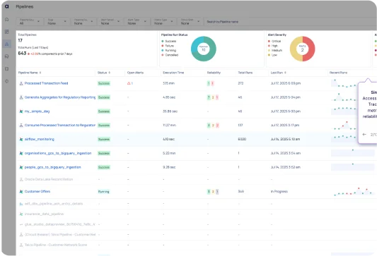Open the my_simple_dag pipeline link

pos(37,111)
